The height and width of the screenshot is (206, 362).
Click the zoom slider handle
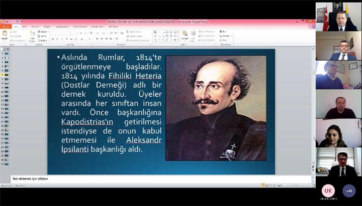tap(296, 185)
